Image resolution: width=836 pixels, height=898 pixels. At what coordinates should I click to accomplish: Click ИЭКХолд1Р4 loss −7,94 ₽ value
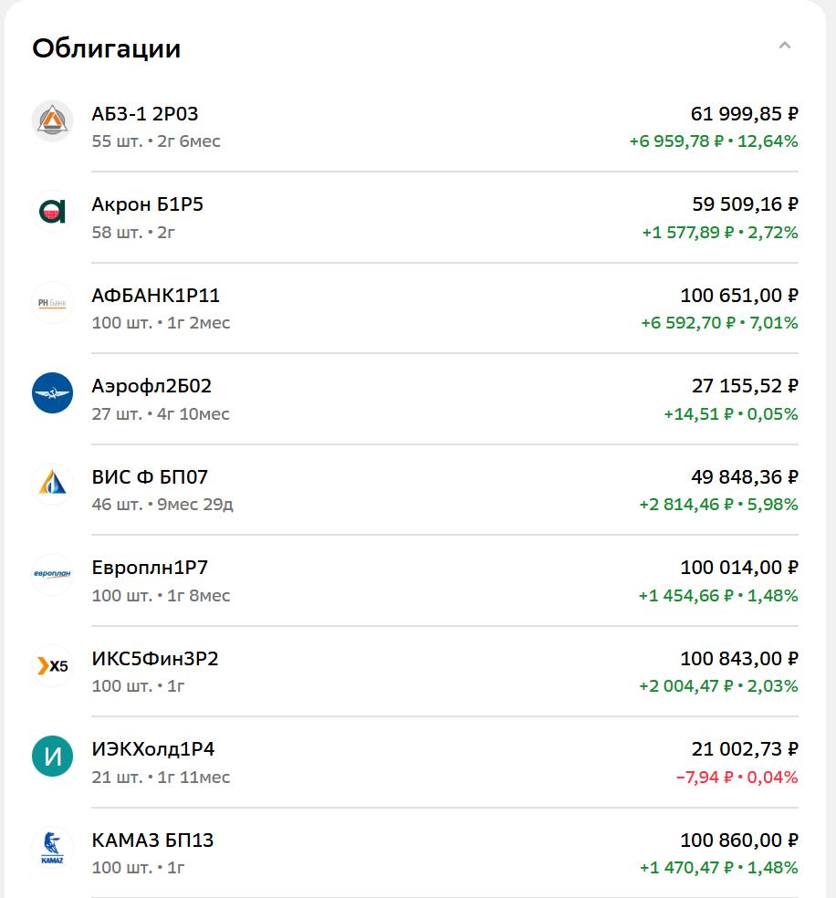(705, 778)
